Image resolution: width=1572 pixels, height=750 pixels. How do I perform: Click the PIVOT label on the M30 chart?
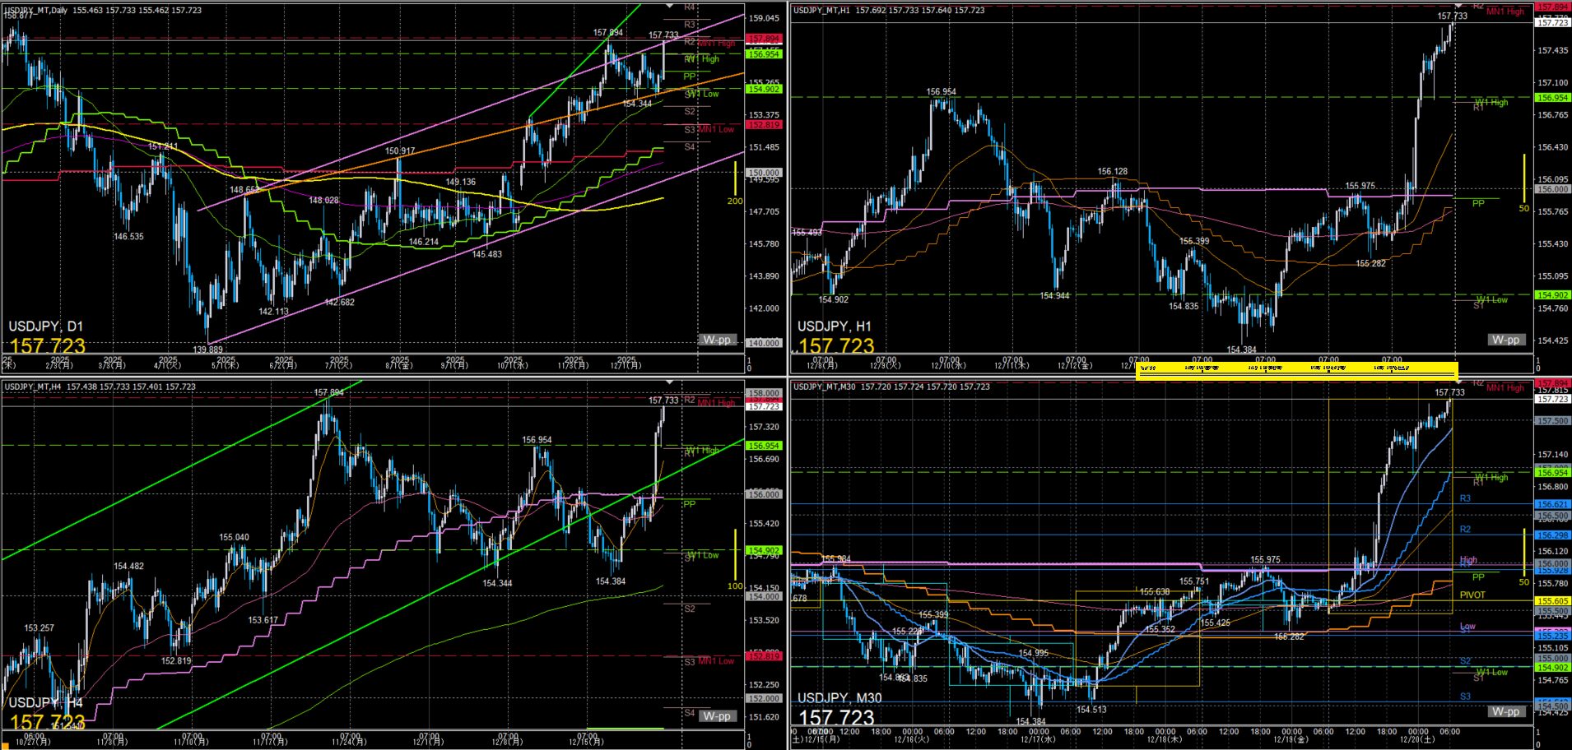tap(1472, 595)
